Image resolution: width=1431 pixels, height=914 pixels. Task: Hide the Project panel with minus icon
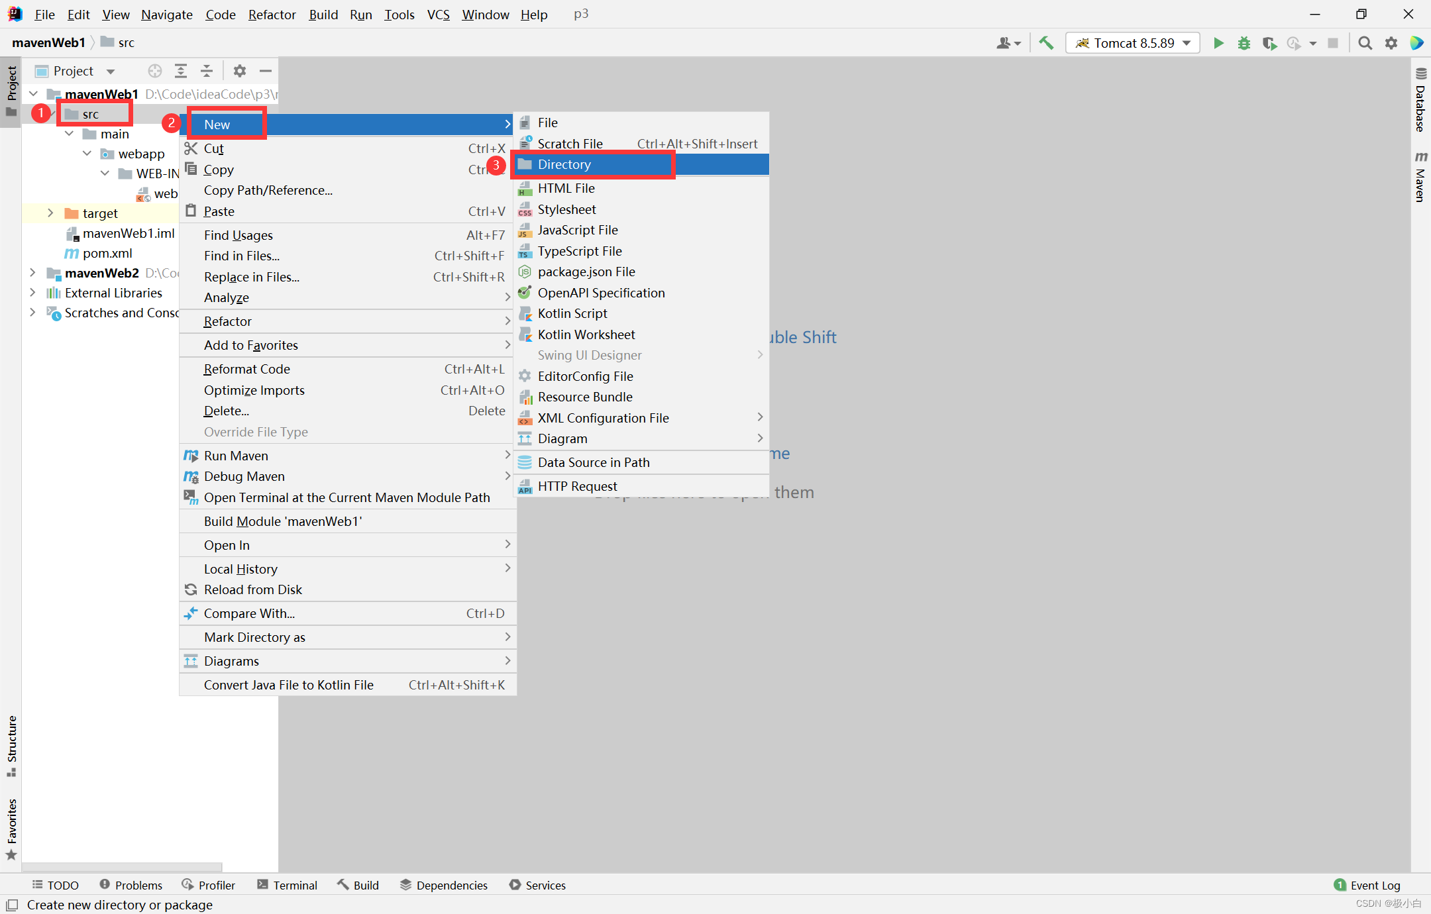[266, 71]
